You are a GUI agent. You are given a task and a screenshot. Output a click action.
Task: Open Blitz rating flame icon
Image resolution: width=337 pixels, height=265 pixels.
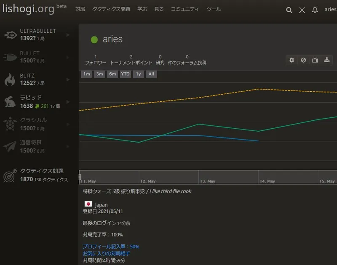[10, 79]
